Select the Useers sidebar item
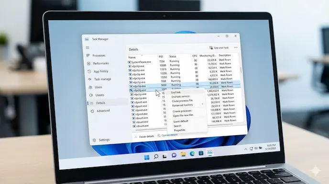 click(x=97, y=95)
